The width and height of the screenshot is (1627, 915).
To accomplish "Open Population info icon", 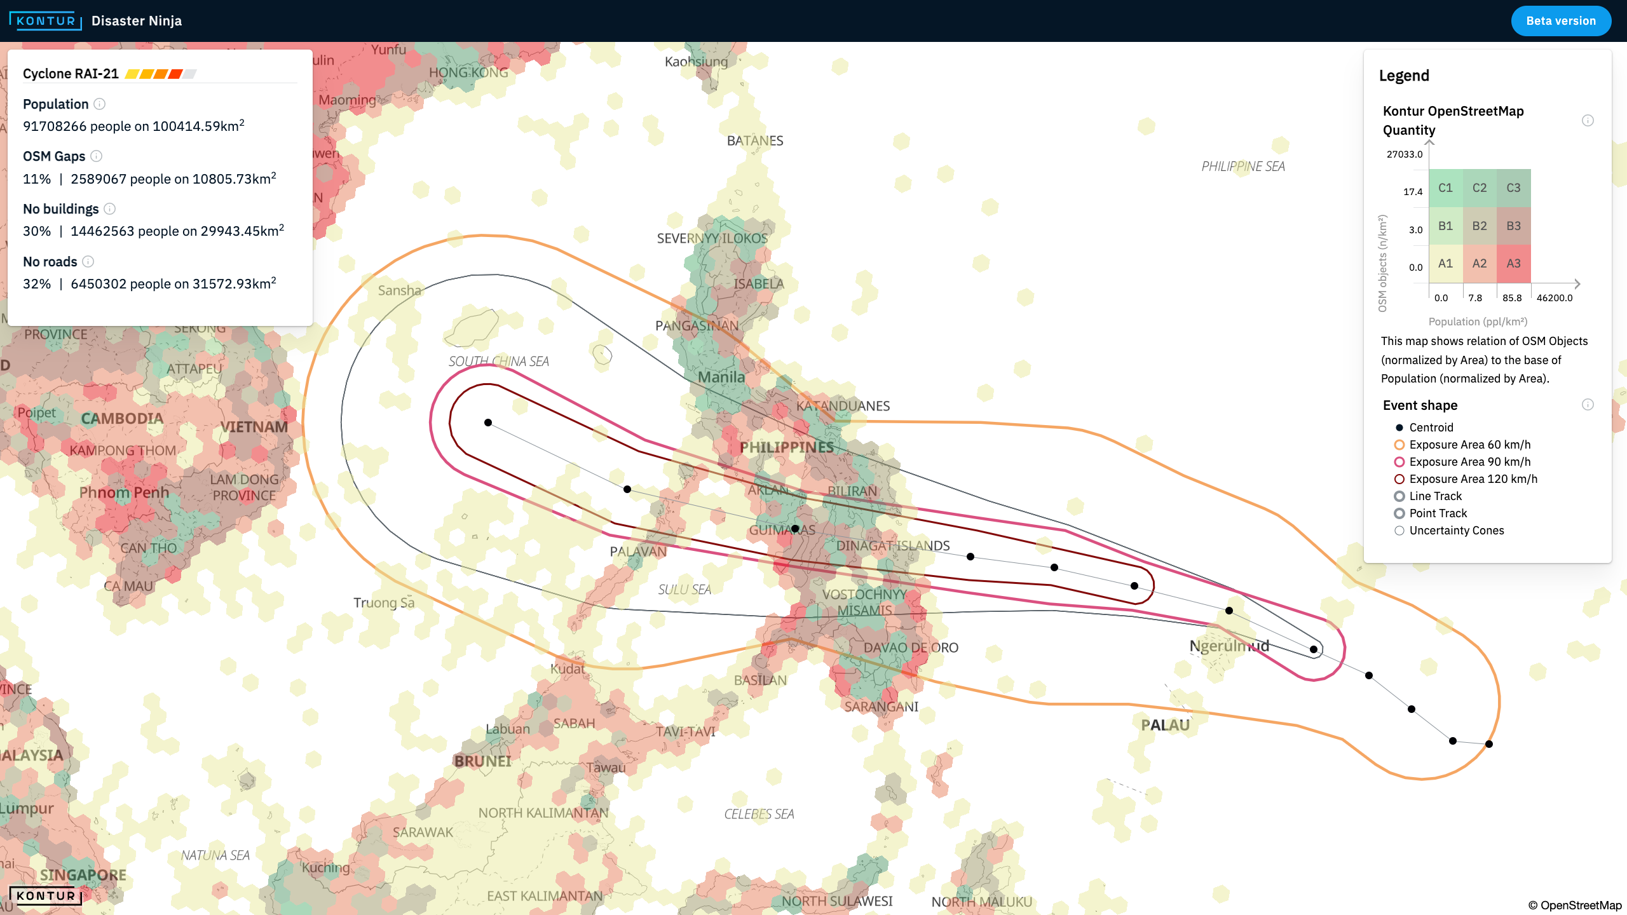I will point(100,104).
